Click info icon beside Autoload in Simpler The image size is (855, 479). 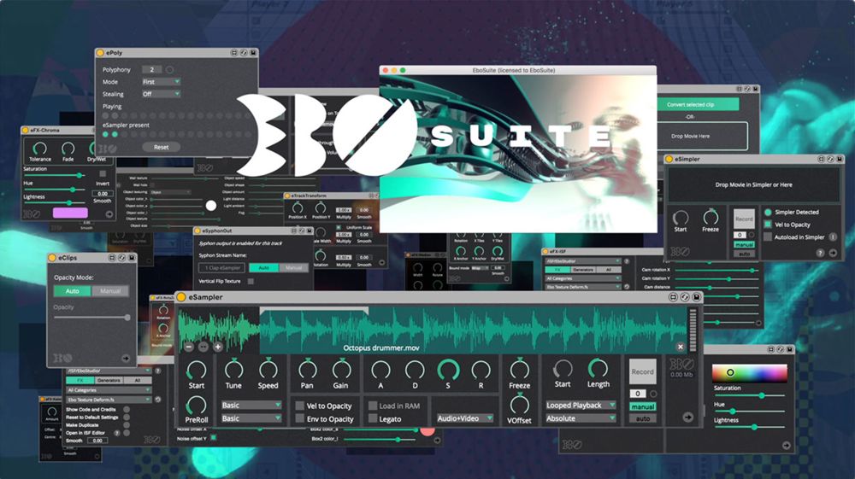click(833, 237)
